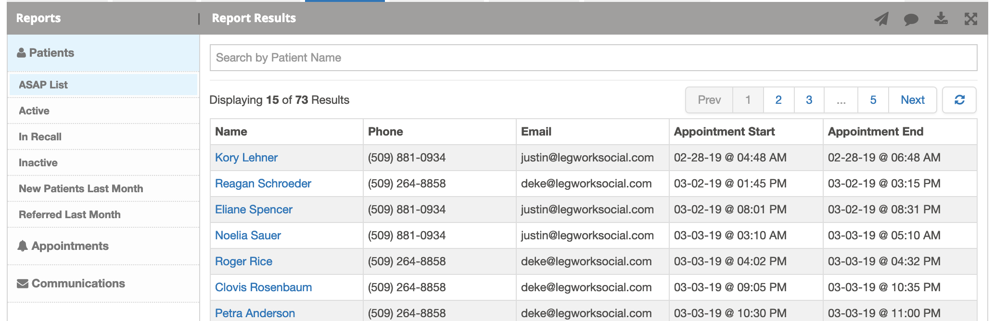Screen dimensions: 994x321
Task: Expand report to fullscreen with arrows icon
Action: (971, 19)
